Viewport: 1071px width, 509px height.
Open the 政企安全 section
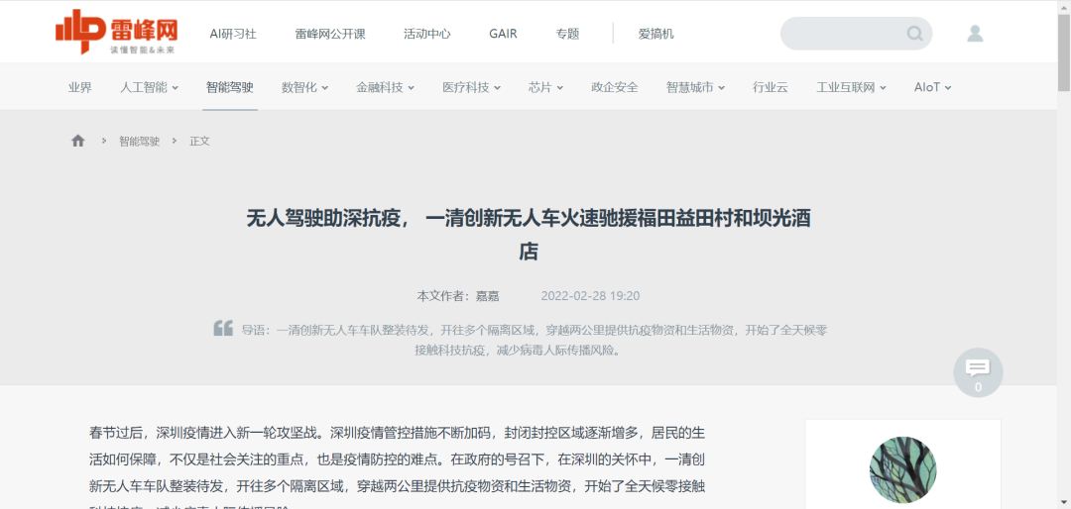coord(615,87)
